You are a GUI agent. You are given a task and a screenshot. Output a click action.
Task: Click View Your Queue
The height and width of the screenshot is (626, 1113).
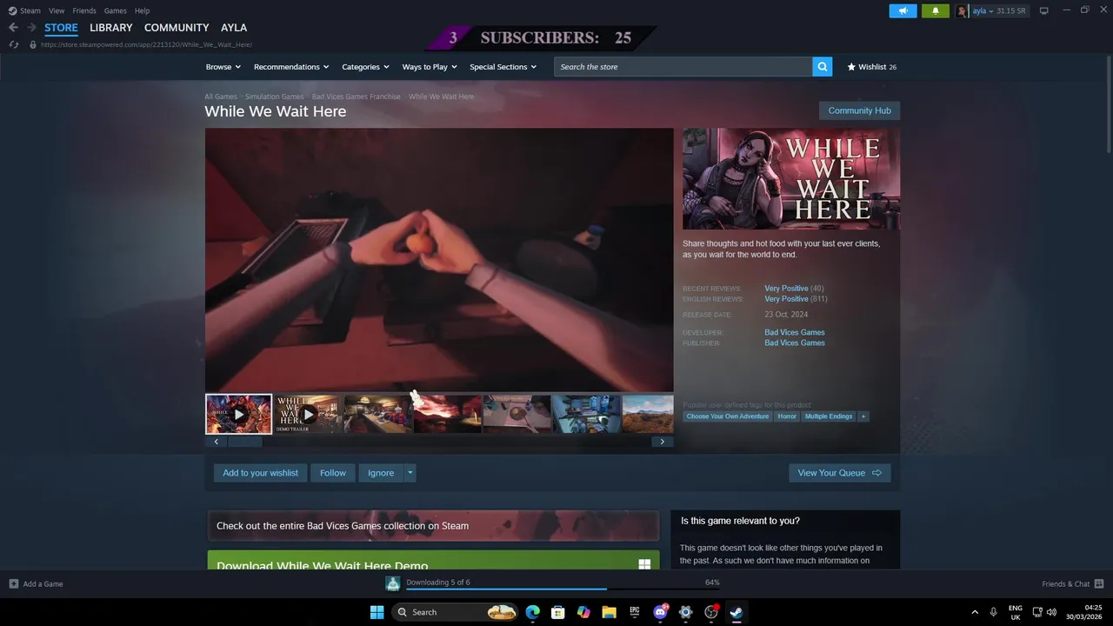839,473
